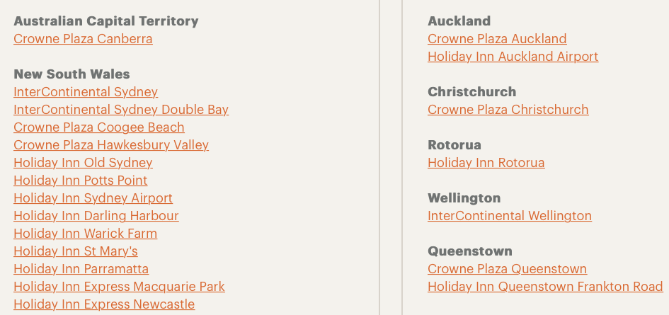This screenshot has width=669, height=315.
Task: Select Holiday Inn Auckland Airport link
Action: (x=513, y=57)
